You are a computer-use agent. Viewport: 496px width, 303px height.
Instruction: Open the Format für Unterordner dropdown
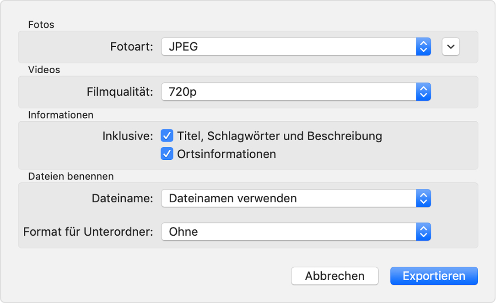[x=288, y=232]
